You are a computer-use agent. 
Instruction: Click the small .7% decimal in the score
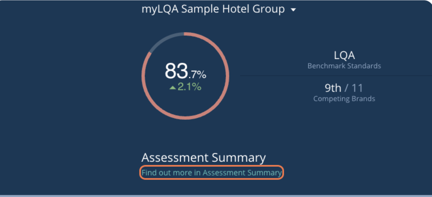click(x=197, y=75)
